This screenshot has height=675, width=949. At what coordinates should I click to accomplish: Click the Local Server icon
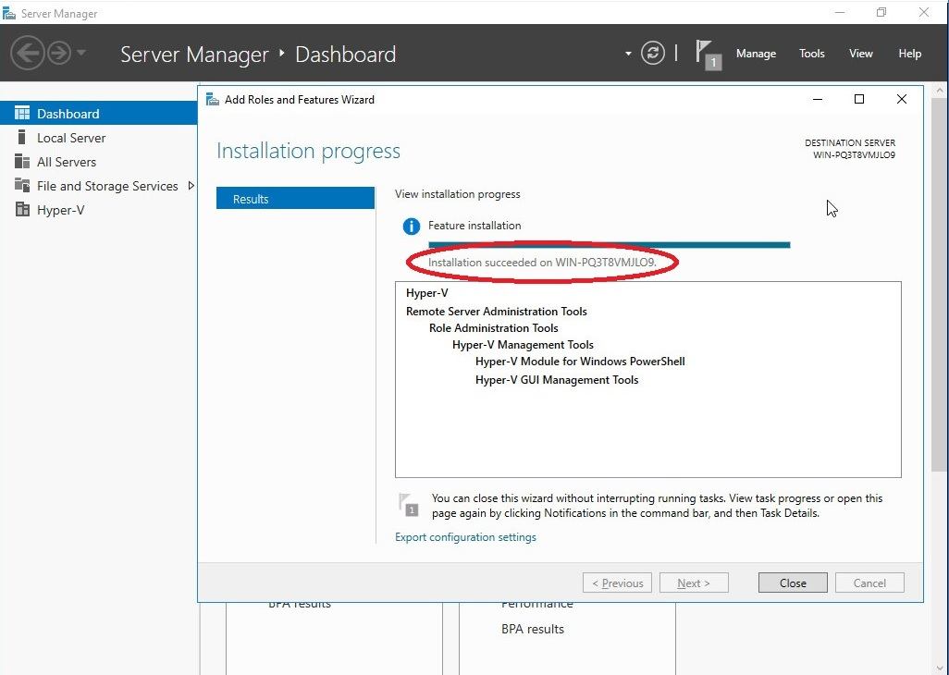coord(22,137)
